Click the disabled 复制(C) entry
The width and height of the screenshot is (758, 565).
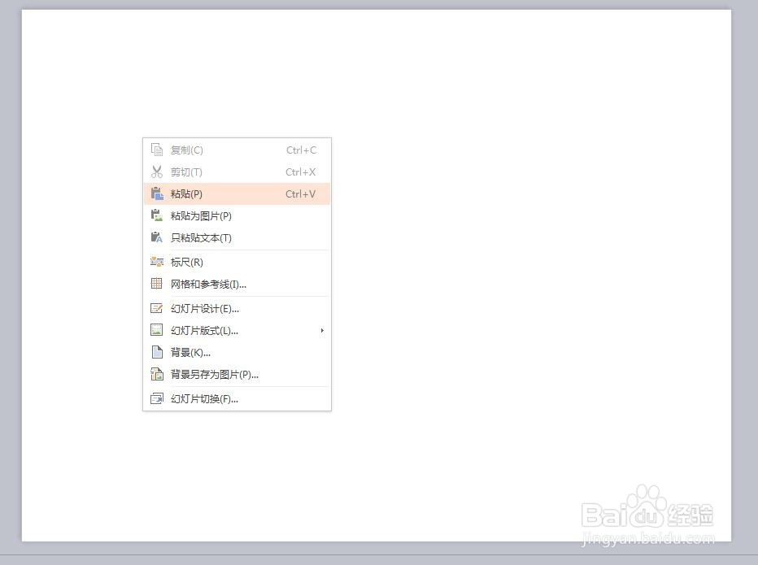pos(237,150)
